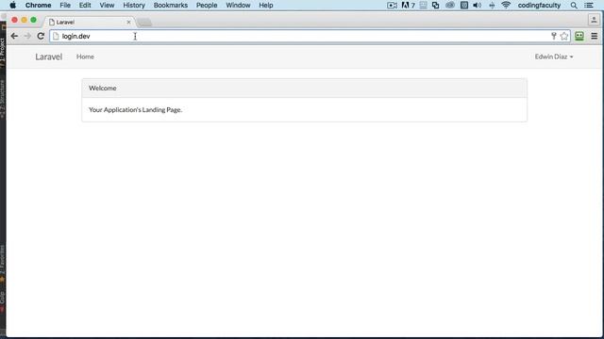Click the screen recording camera icon in menu bar
Screen dimensions: 604x339
[392, 6]
